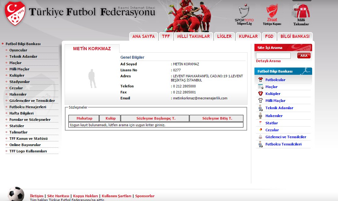Click the Futbolcular jersey icon

coord(260,80)
